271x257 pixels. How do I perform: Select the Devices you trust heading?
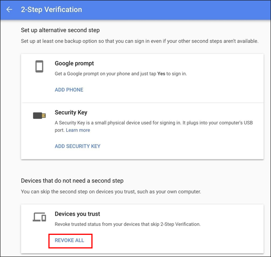point(77,214)
